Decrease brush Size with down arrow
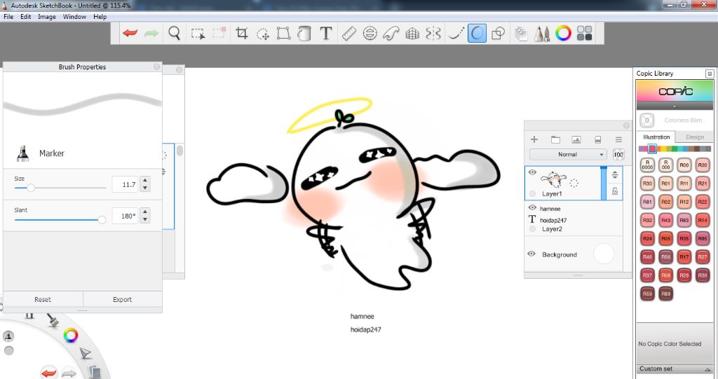Image resolution: width=718 pixels, height=379 pixels. click(x=145, y=188)
